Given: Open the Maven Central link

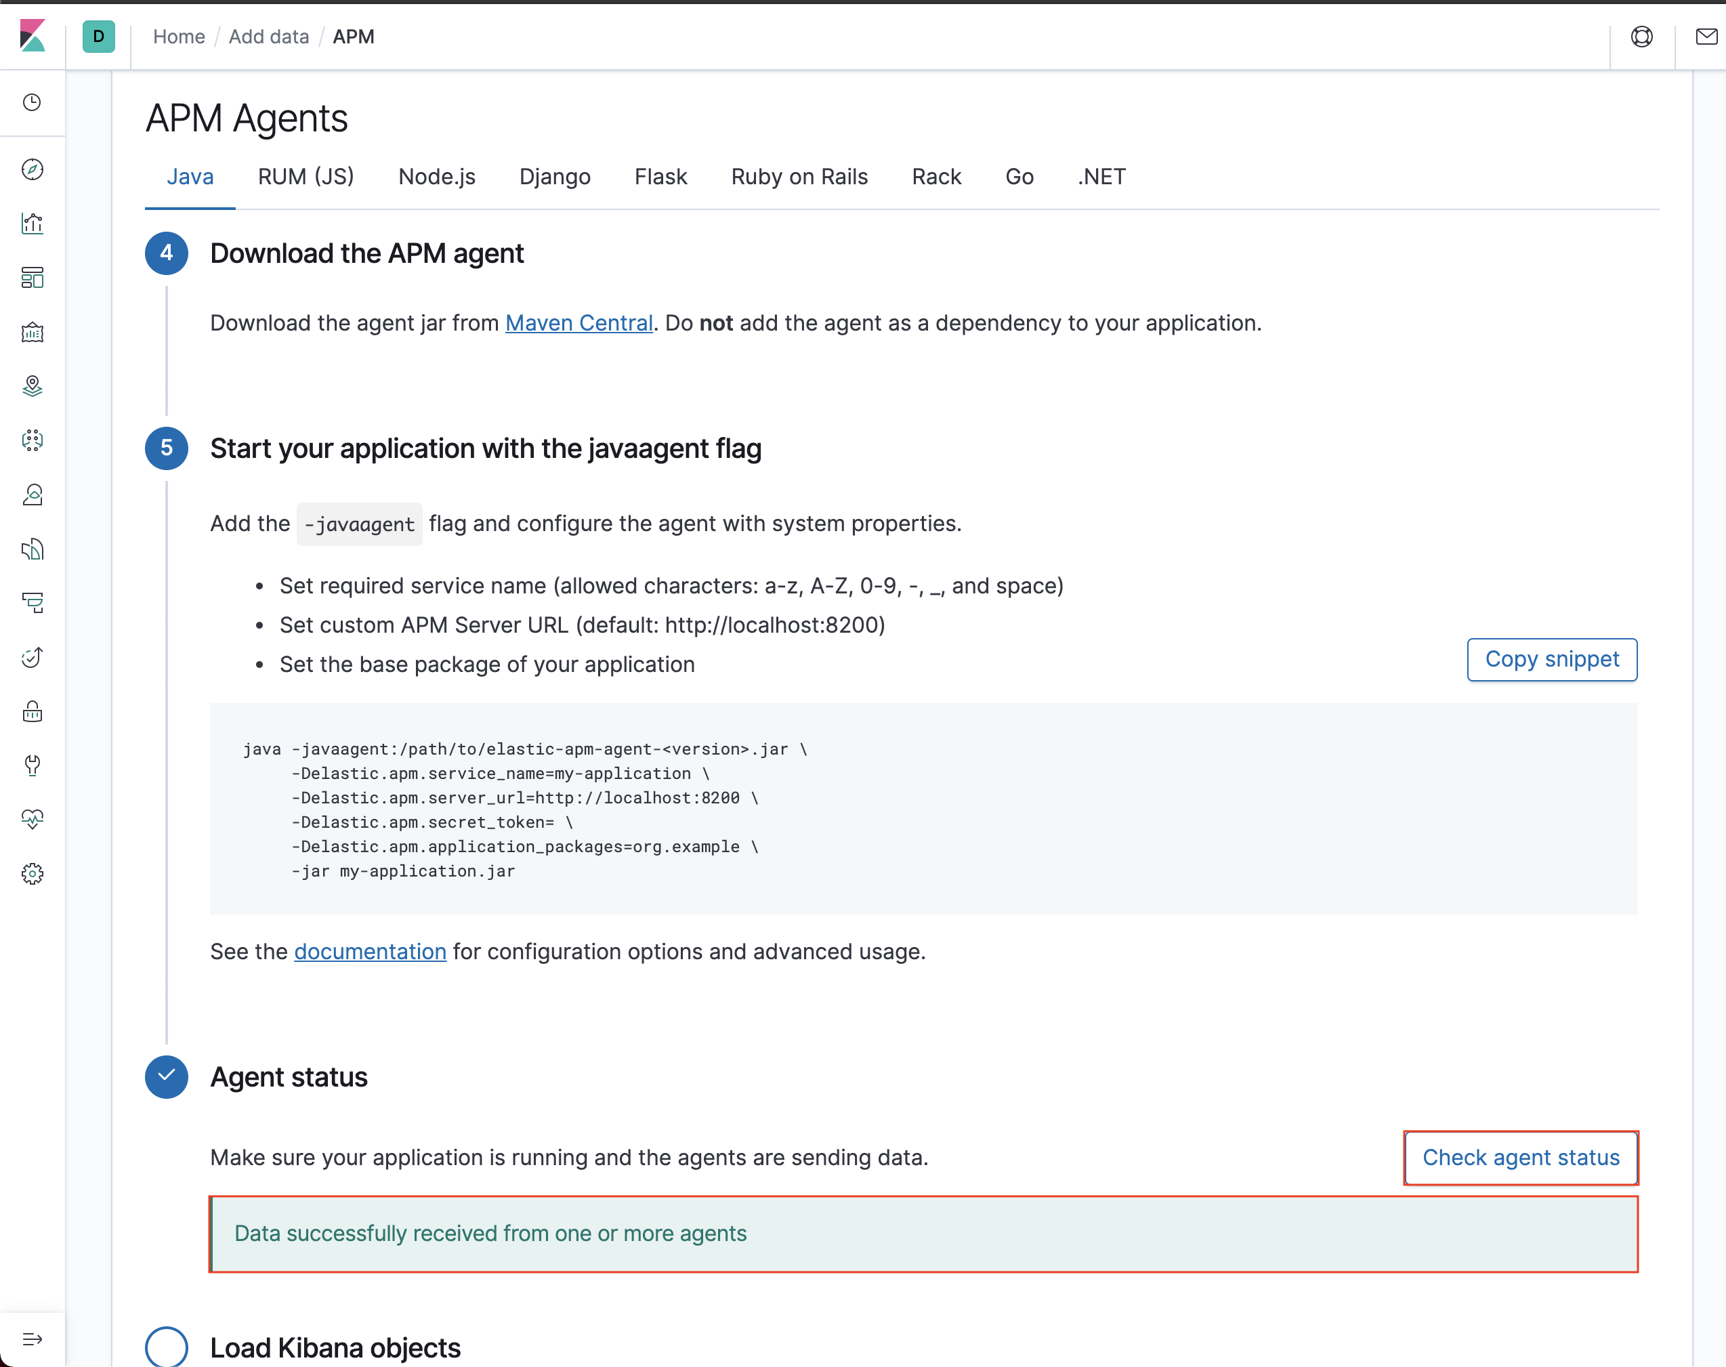Looking at the screenshot, I should point(578,323).
